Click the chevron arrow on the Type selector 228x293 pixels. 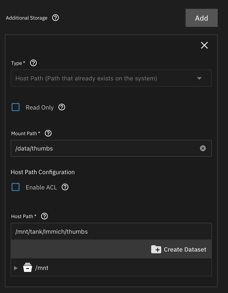[x=199, y=78]
